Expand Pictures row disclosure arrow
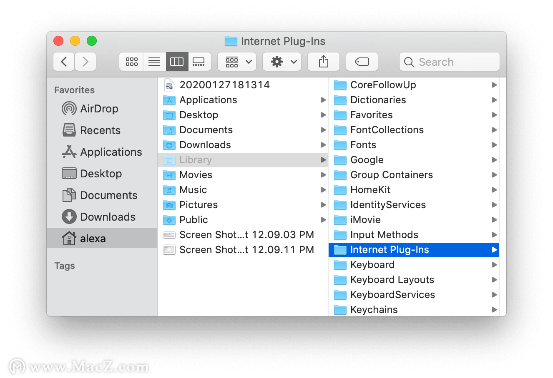The width and height of the screenshot is (553, 378). pyautogui.click(x=323, y=205)
